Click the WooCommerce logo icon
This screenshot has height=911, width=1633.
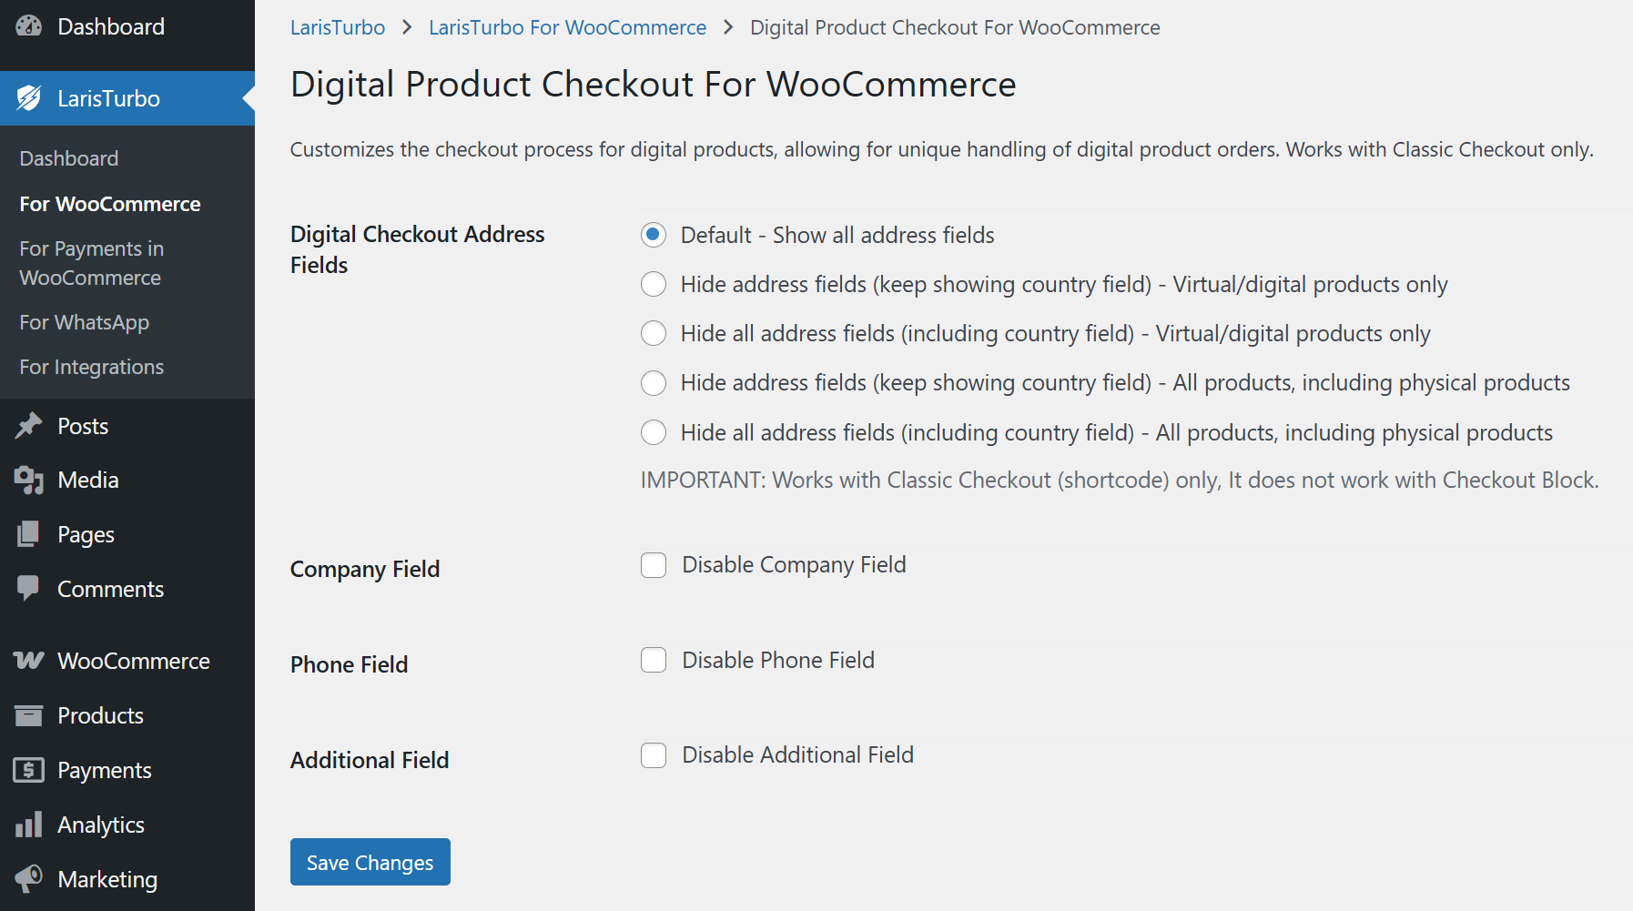pyautogui.click(x=29, y=661)
